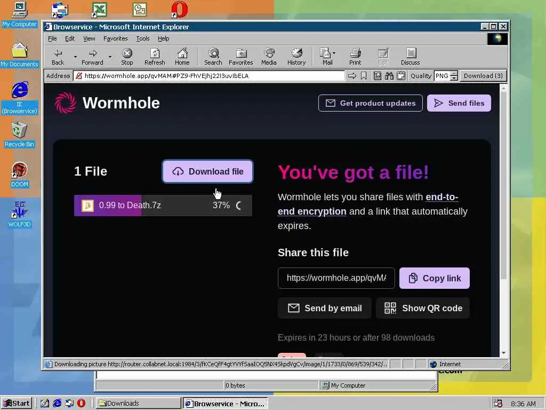Click the Download (3) toolbar button

tap(483, 76)
